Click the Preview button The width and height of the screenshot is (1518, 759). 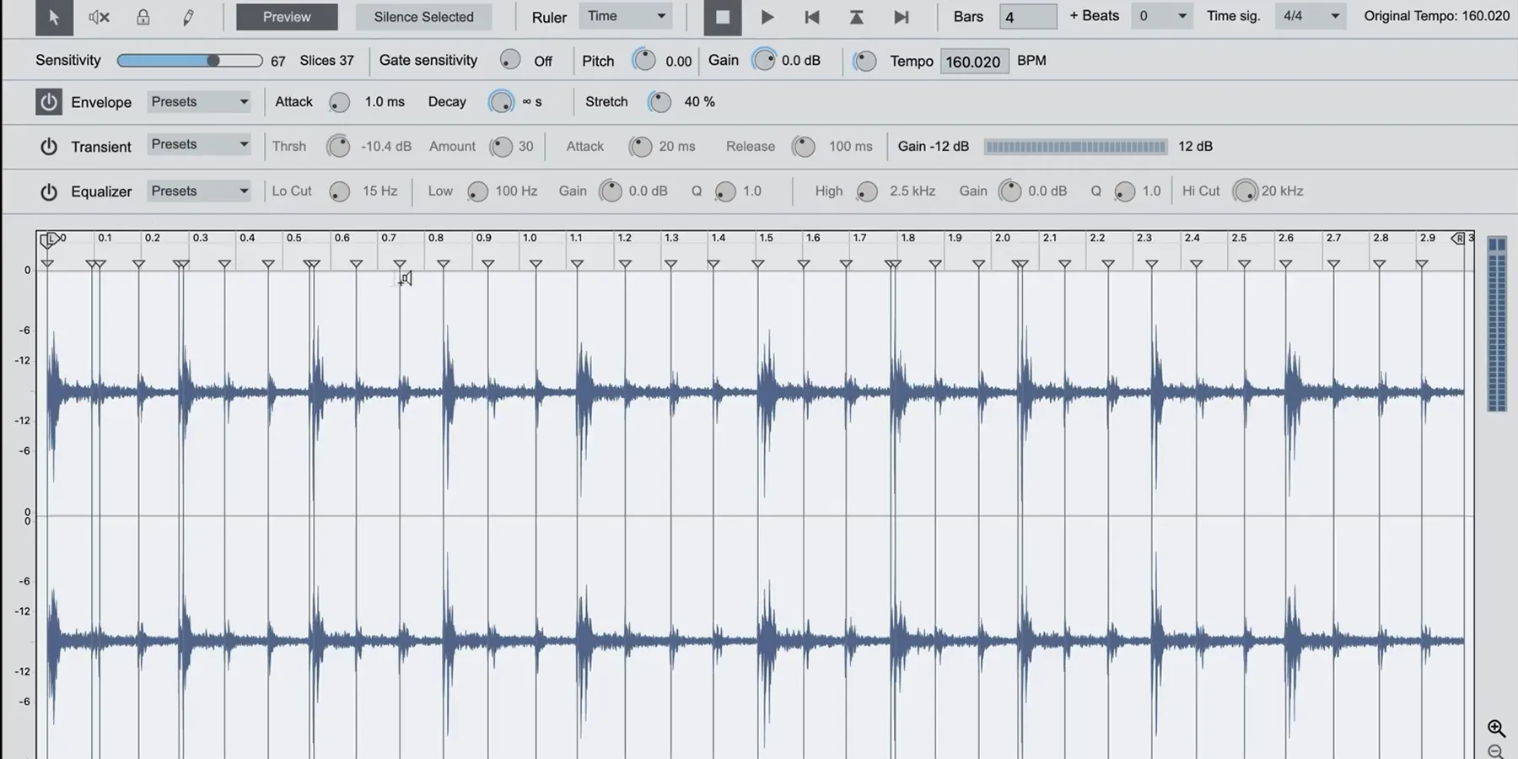click(287, 17)
